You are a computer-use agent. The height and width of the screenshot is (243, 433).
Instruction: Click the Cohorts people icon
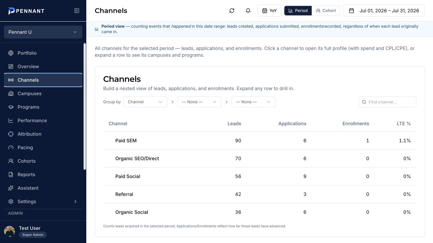click(11, 161)
